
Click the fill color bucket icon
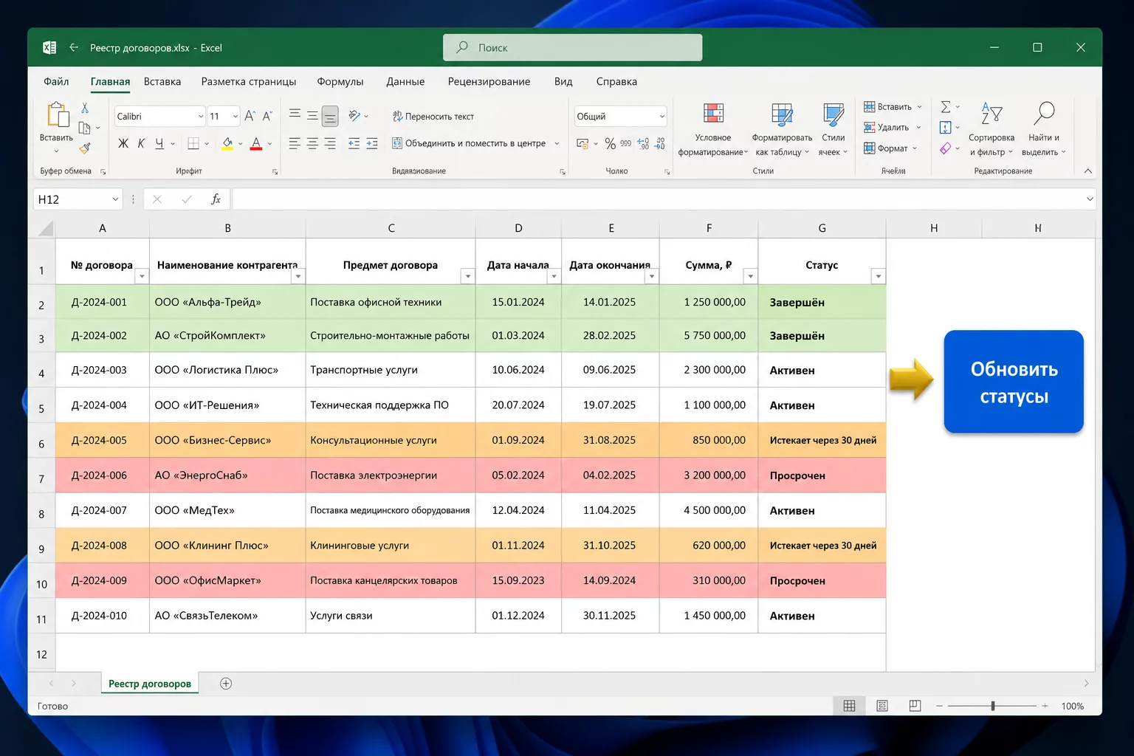click(227, 143)
